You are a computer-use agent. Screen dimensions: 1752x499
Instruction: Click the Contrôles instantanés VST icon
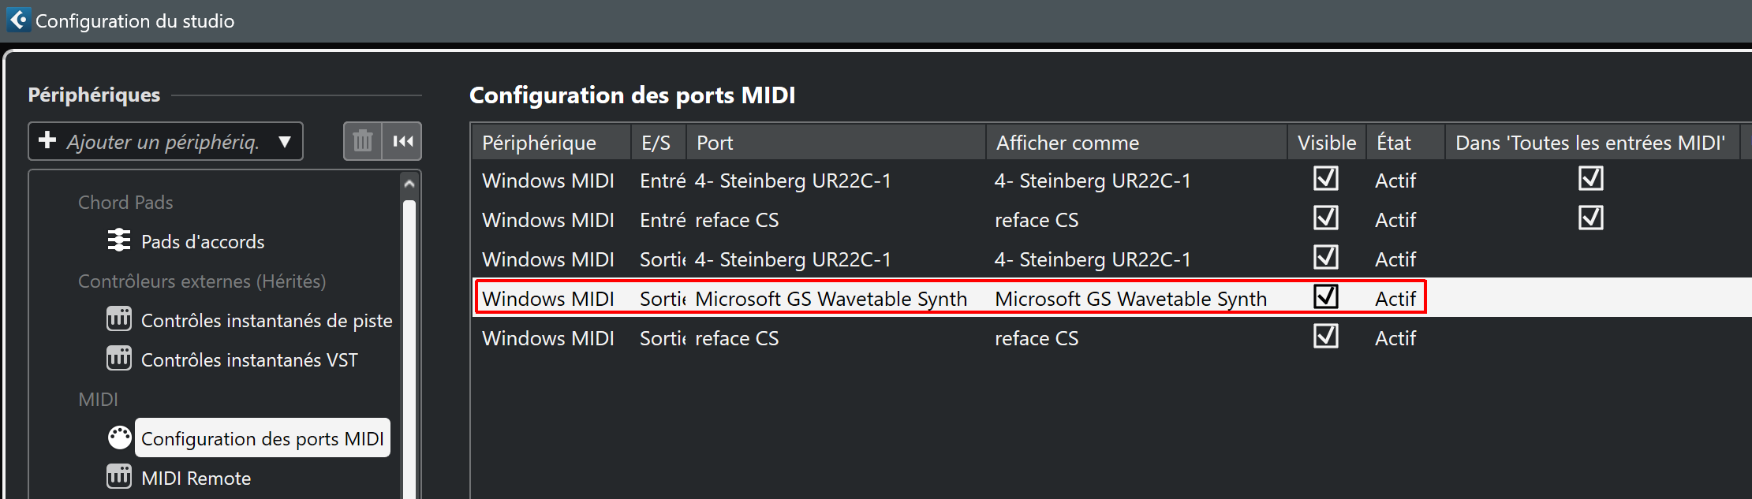(119, 359)
